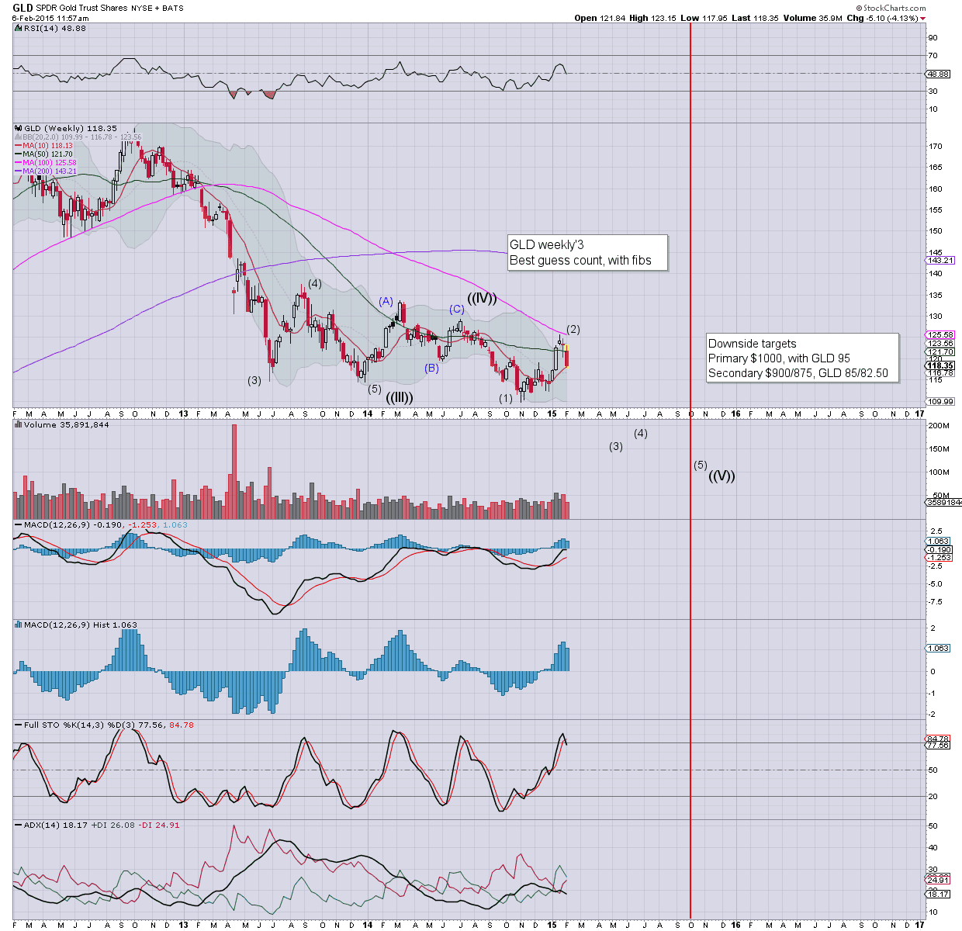The width and height of the screenshot is (962, 931).
Task: Click the 'Volume 35,891,844' panel label
Action: (x=67, y=424)
